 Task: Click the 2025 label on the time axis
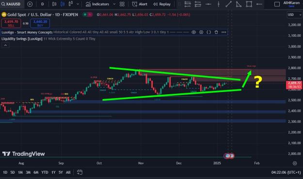(217, 163)
